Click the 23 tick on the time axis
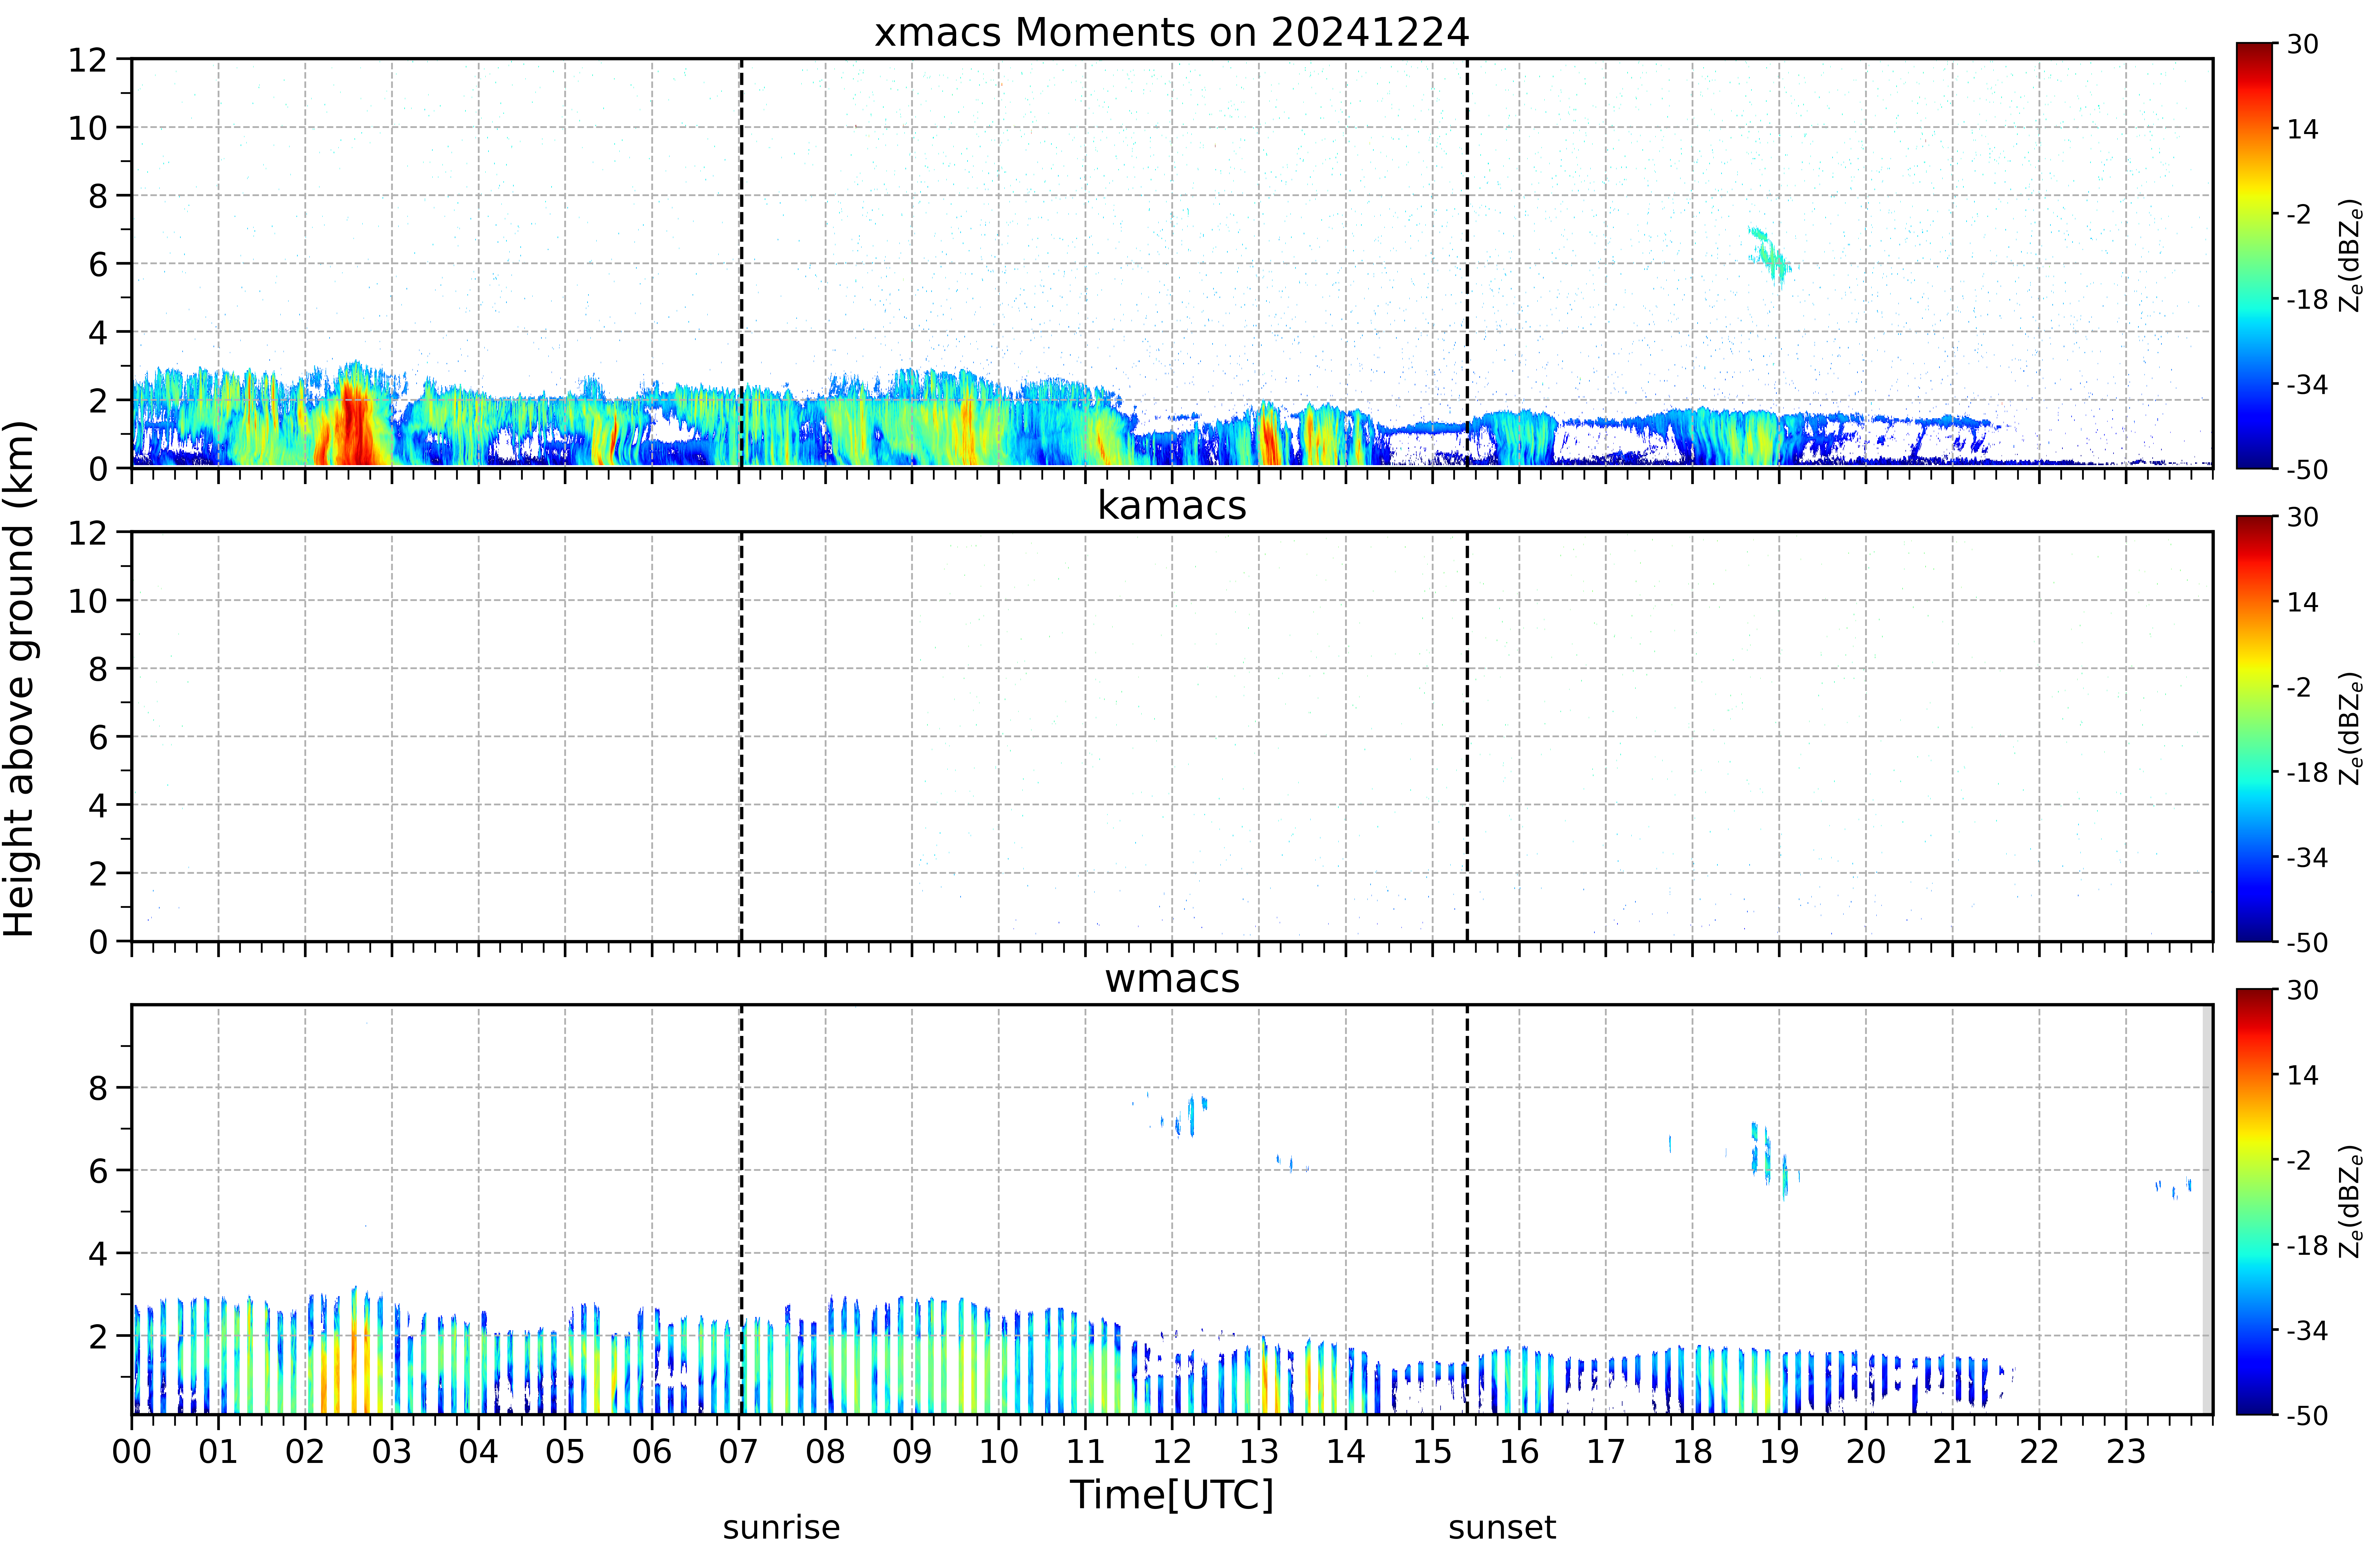2380x1561 pixels. pos(2126,1451)
